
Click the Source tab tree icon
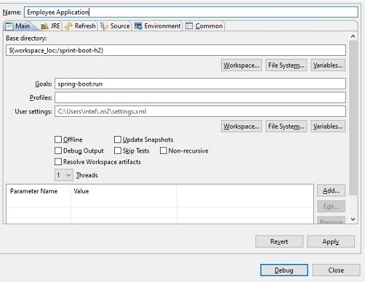point(104,26)
